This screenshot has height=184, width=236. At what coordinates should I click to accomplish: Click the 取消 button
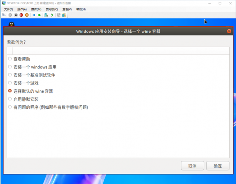pyautogui.click(x=192, y=166)
